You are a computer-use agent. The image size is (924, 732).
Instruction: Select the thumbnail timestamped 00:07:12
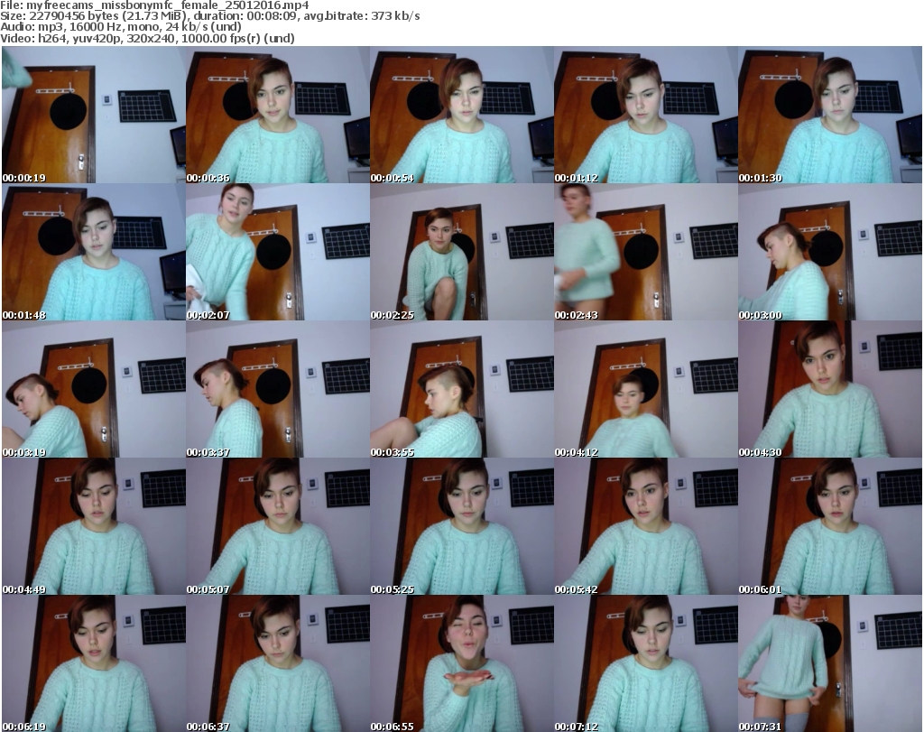(645, 663)
